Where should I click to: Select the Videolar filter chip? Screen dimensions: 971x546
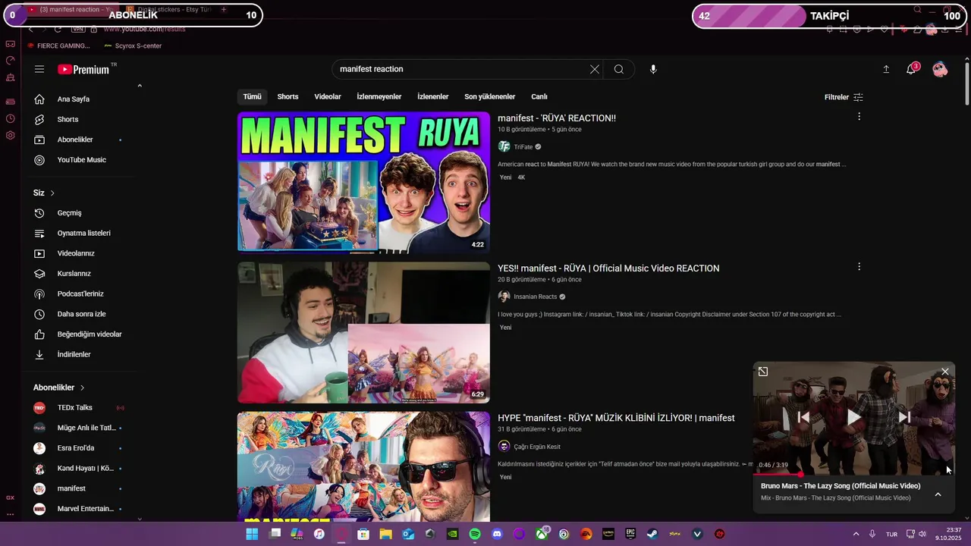(328, 97)
